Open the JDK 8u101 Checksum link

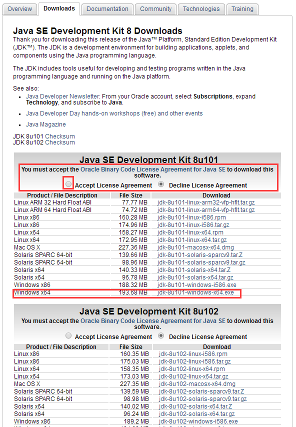click(x=60, y=136)
